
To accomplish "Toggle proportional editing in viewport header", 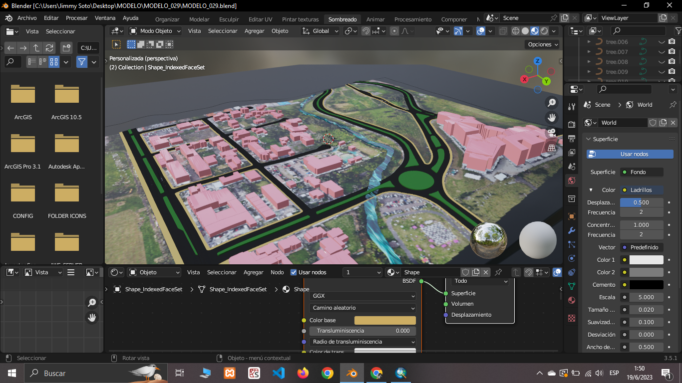I will click(394, 31).
